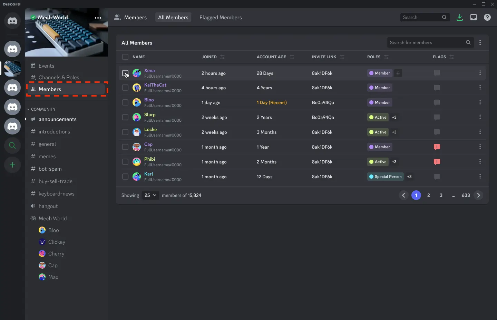Sort members by the Joined column

pyautogui.click(x=222, y=57)
